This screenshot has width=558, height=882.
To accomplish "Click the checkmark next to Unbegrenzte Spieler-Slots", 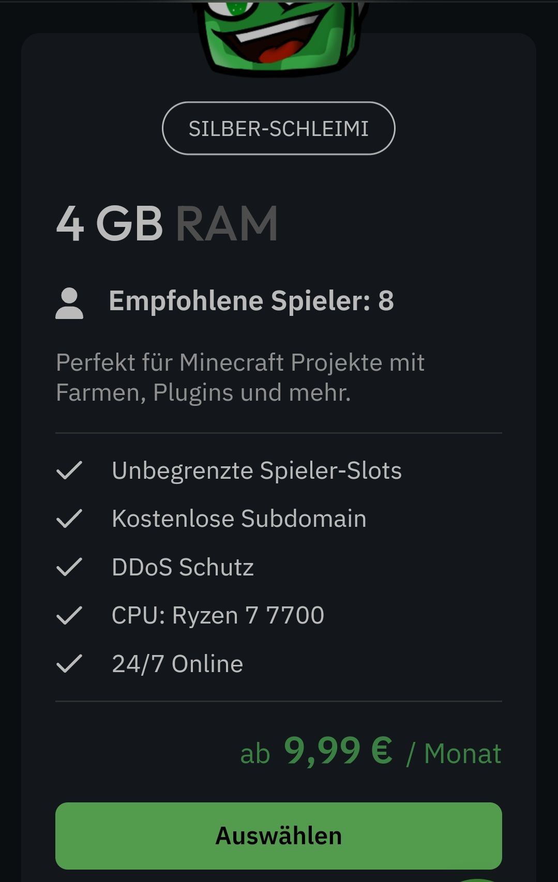I will (x=69, y=470).
